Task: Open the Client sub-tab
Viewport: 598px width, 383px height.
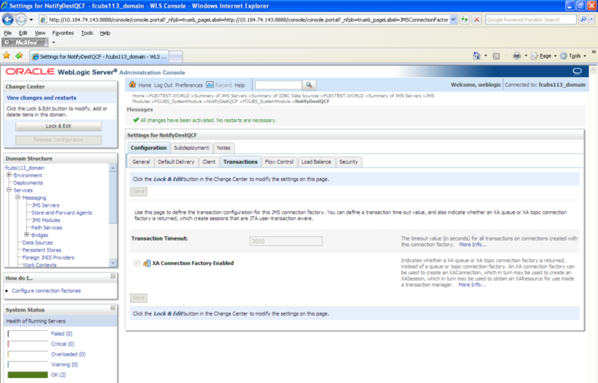Action: (x=208, y=162)
